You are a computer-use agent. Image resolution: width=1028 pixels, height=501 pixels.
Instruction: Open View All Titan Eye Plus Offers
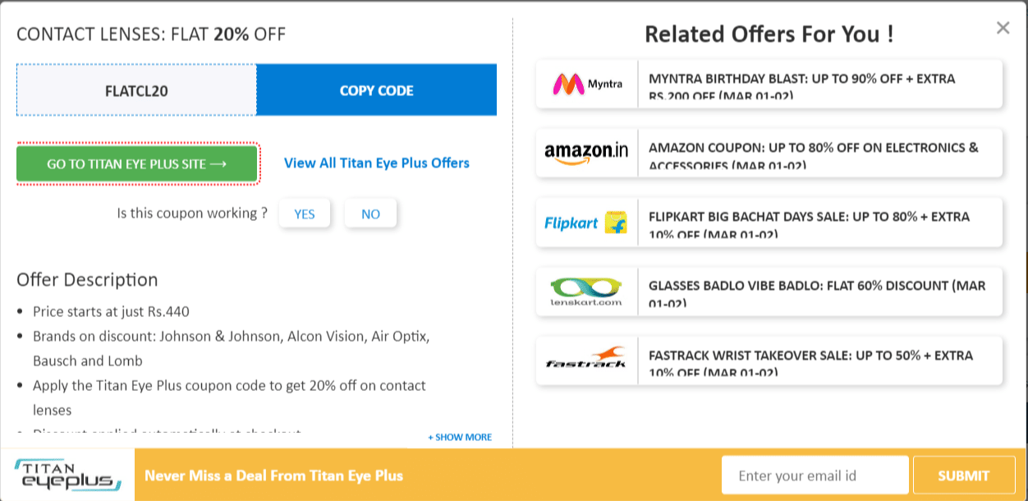[375, 163]
